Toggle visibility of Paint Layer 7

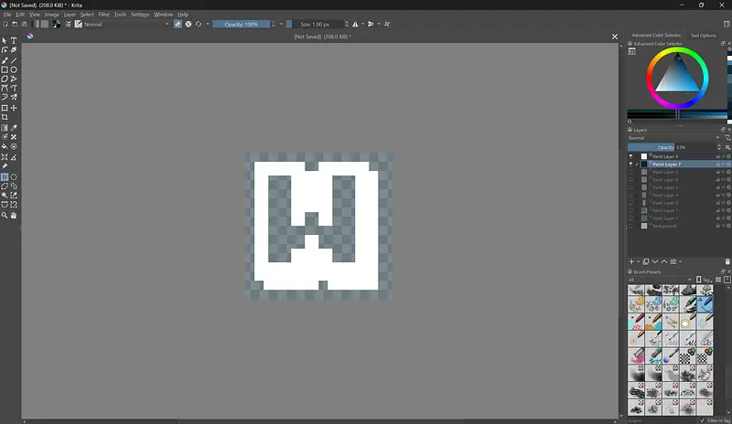[630, 164]
